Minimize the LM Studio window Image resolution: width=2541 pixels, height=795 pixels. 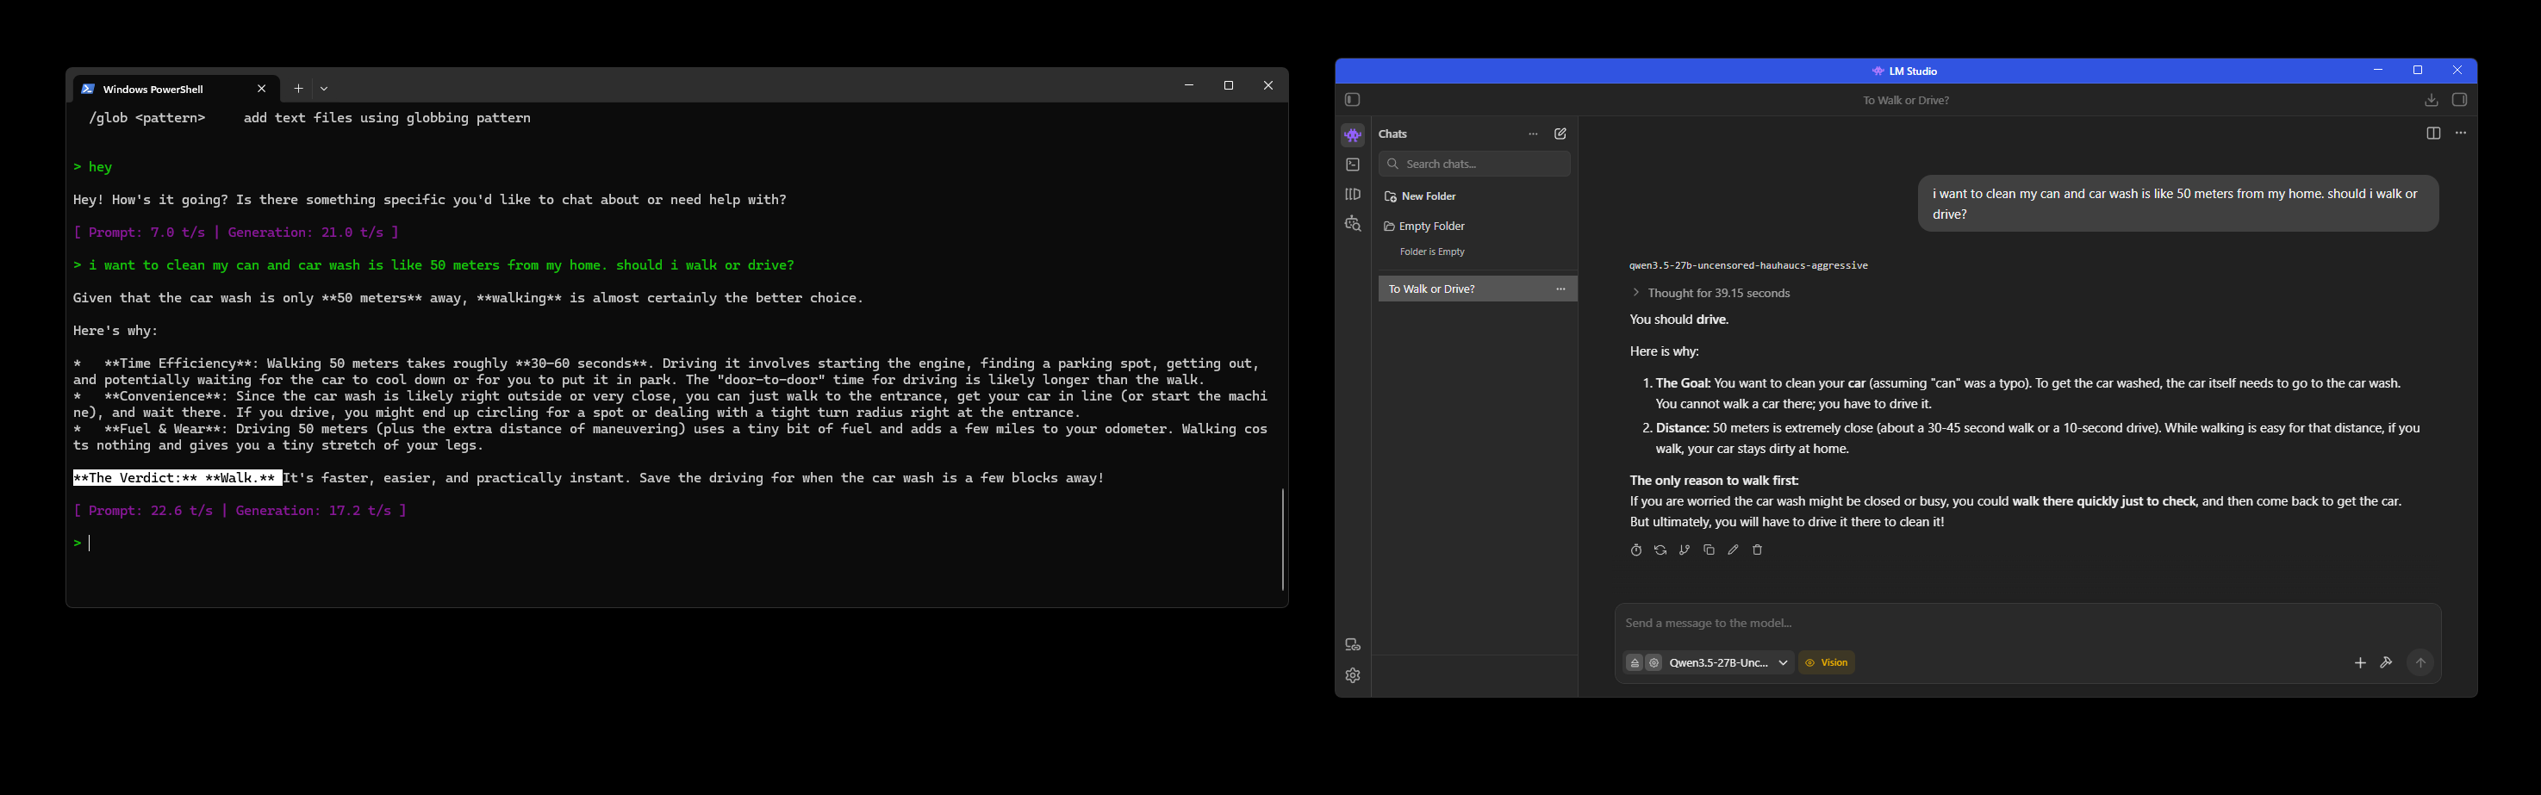click(x=2378, y=71)
